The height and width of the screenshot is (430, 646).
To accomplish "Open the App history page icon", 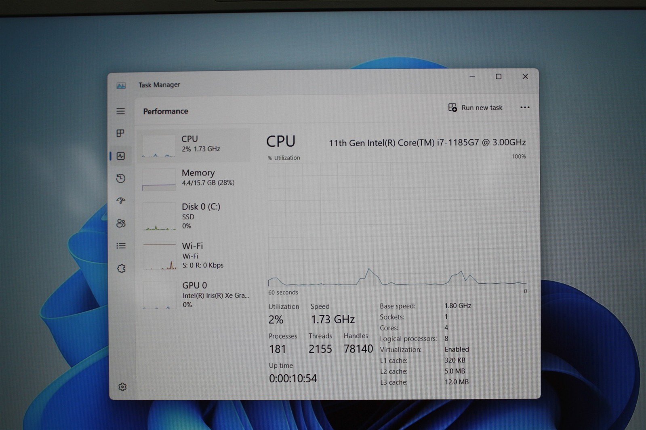I will coord(121,178).
